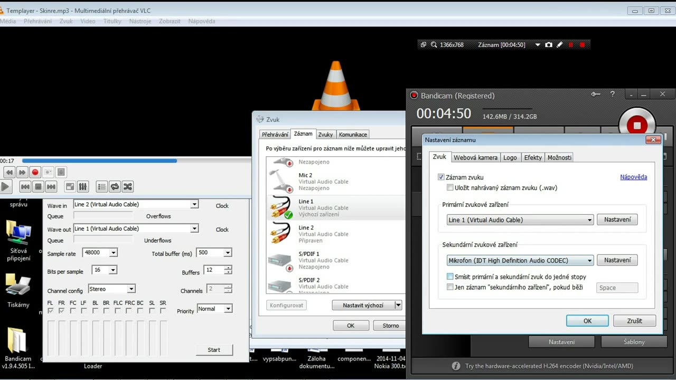Viewport: 676px width, 380px height.
Task: Click VLC snapshot icon beside record
Action: point(48,172)
